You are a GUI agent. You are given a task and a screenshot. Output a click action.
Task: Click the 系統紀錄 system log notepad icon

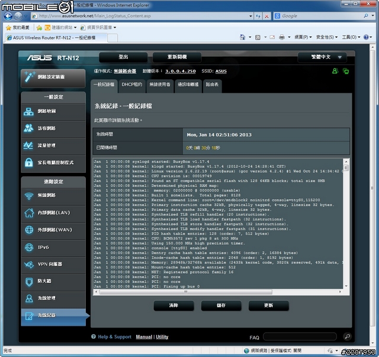tap(30, 316)
